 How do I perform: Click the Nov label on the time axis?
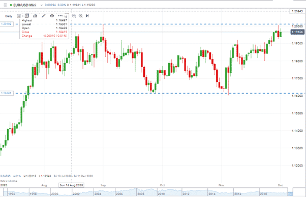coord(221,185)
